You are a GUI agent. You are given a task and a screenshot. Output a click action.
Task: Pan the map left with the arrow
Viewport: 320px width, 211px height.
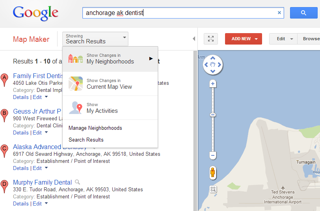[206, 65]
